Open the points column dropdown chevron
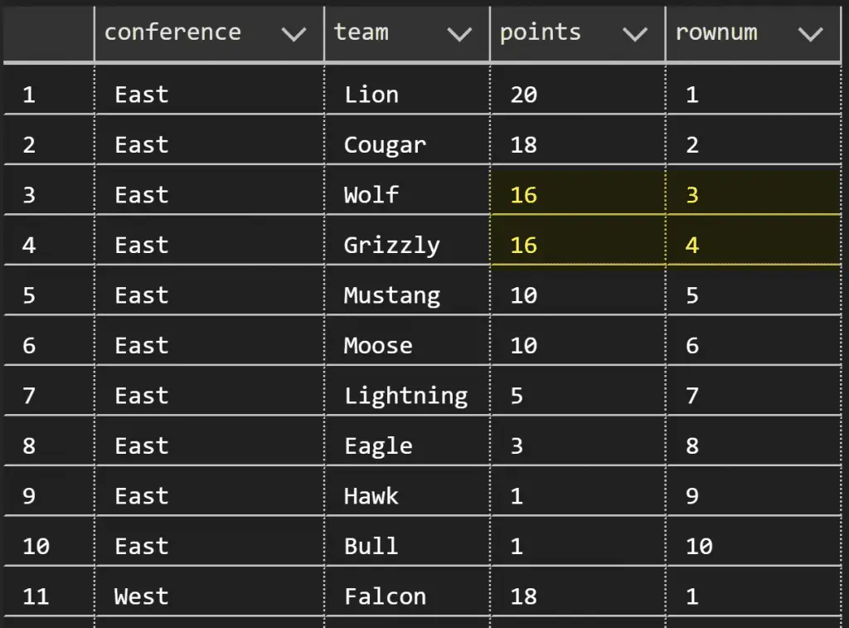 [x=635, y=35]
